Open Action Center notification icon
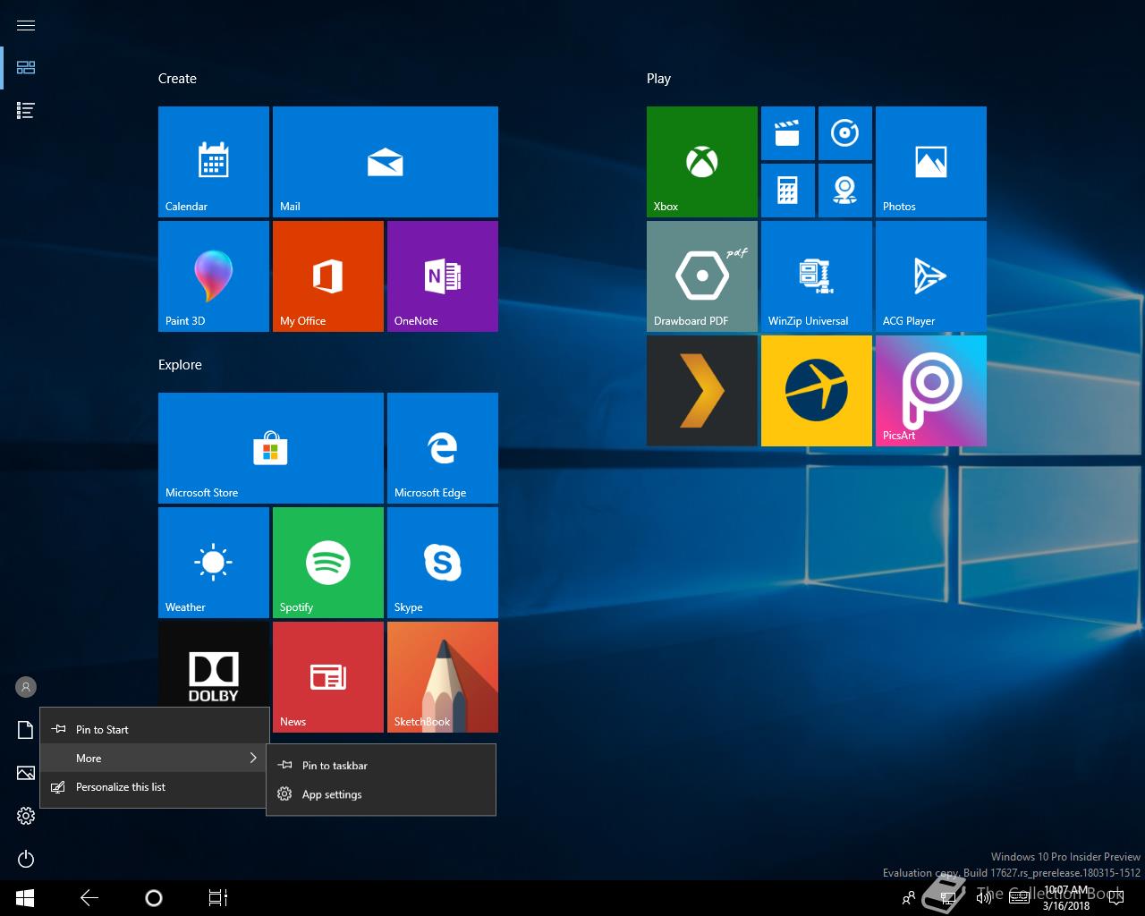1145x916 pixels. click(x=1116, y=898)
